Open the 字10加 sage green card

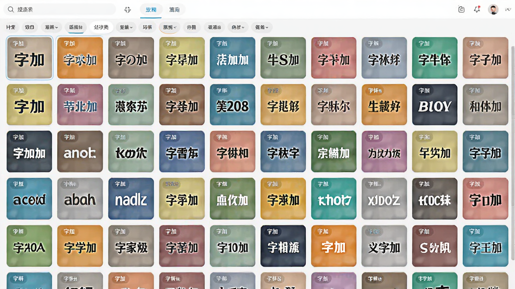232,246
